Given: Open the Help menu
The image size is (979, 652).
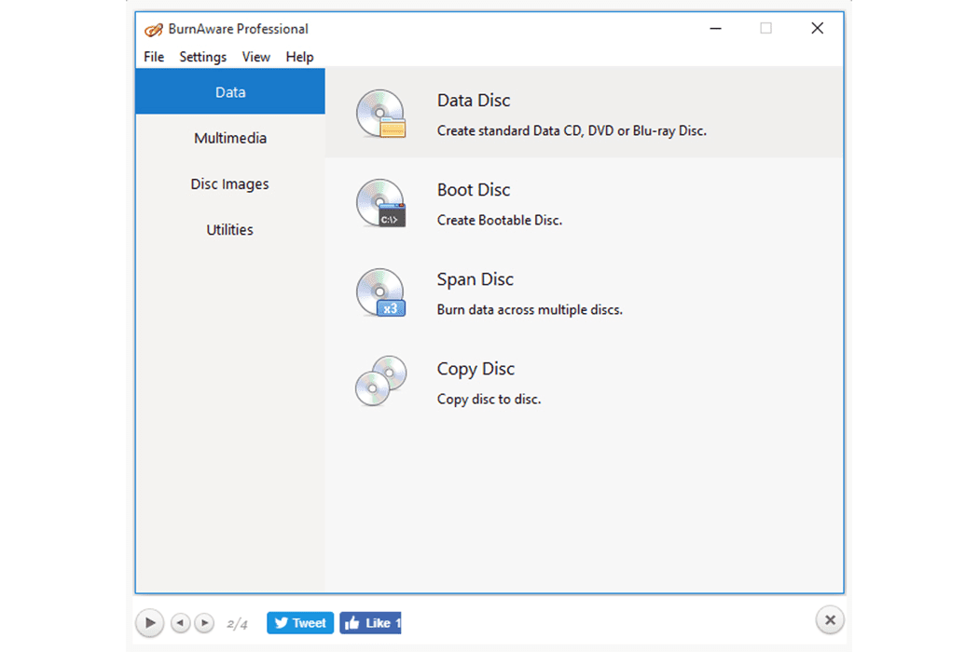Looking at the screenshot, I should pyautogui.click(x=299, y=57).
